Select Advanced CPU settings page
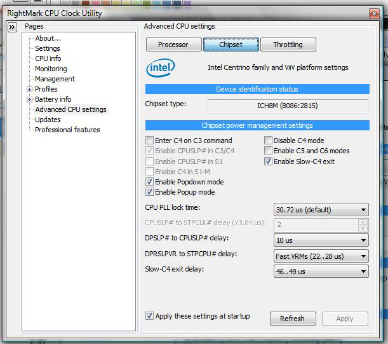This screenshot has height=344, width=388. pyautogui.click(x=70, y=109)
